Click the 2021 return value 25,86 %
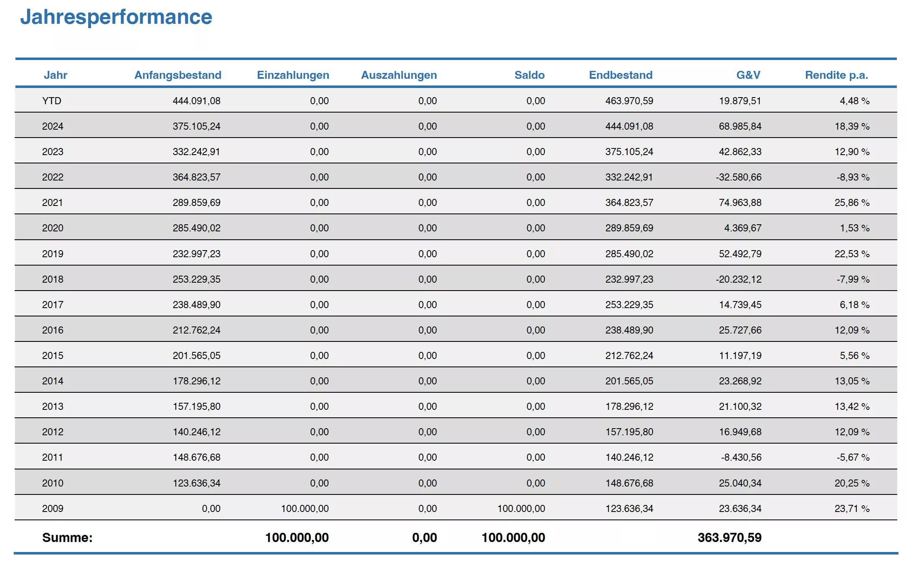906x562 pixels. 851,203
